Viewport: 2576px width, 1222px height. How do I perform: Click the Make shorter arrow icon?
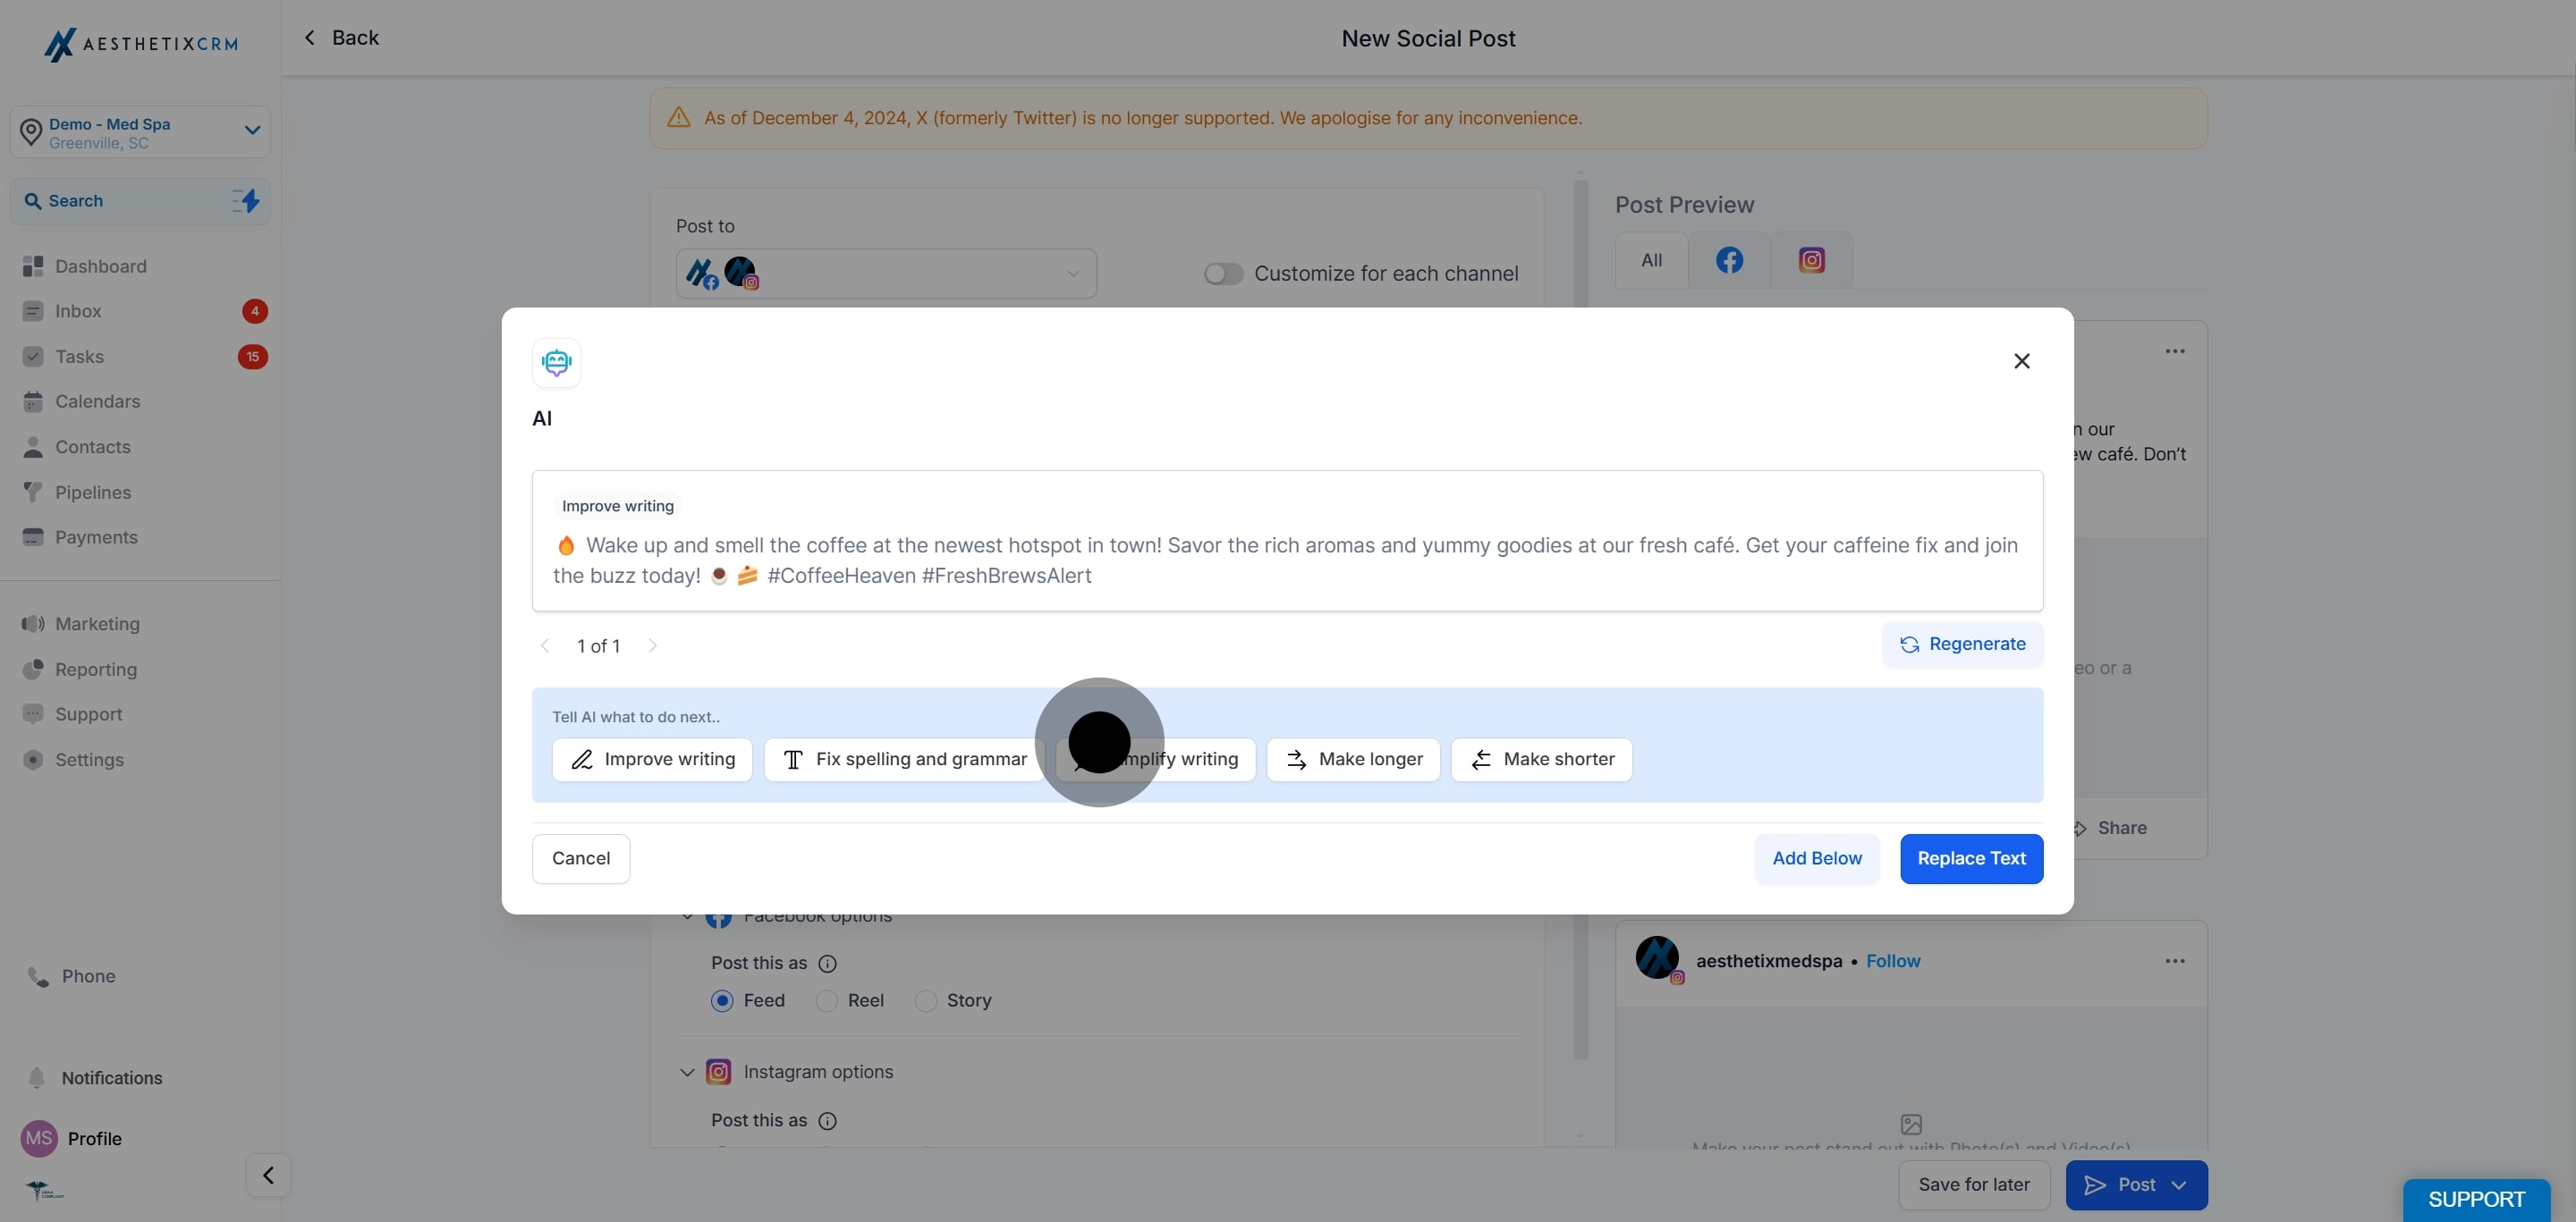tap(1481, 761)
